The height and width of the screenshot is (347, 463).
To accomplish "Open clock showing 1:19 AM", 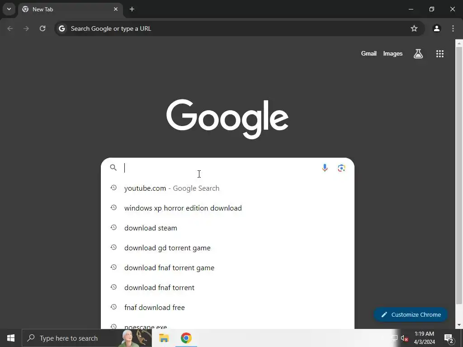I will click(424, 338).
